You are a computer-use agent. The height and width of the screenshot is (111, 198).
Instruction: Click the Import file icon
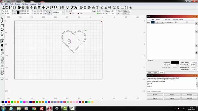click(x=15, y=7)
